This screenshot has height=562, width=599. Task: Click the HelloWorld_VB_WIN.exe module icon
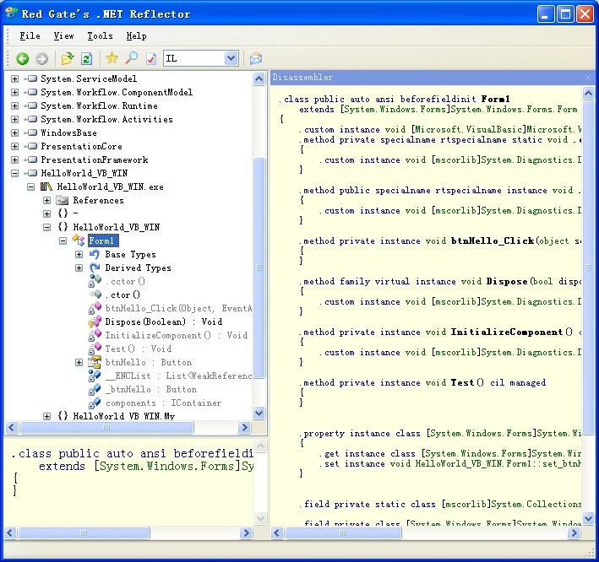46,186
